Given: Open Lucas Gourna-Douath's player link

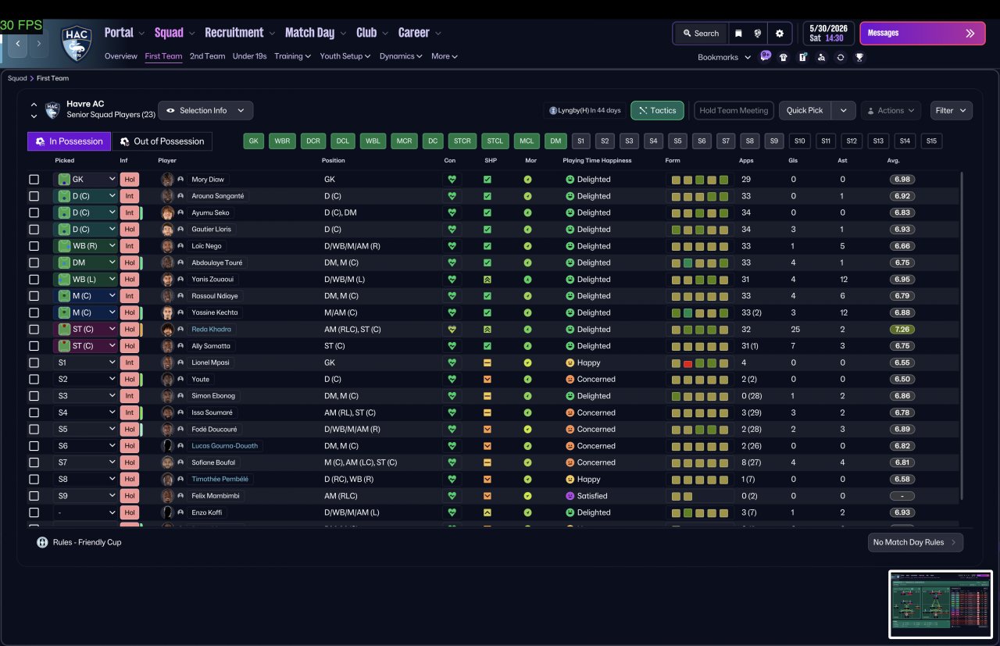Looking at the screenshot, I should 226,446.
